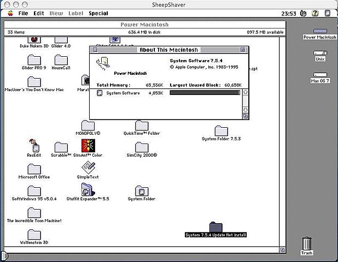Click 'Largest Unused Block:' label

pos(195,85)
